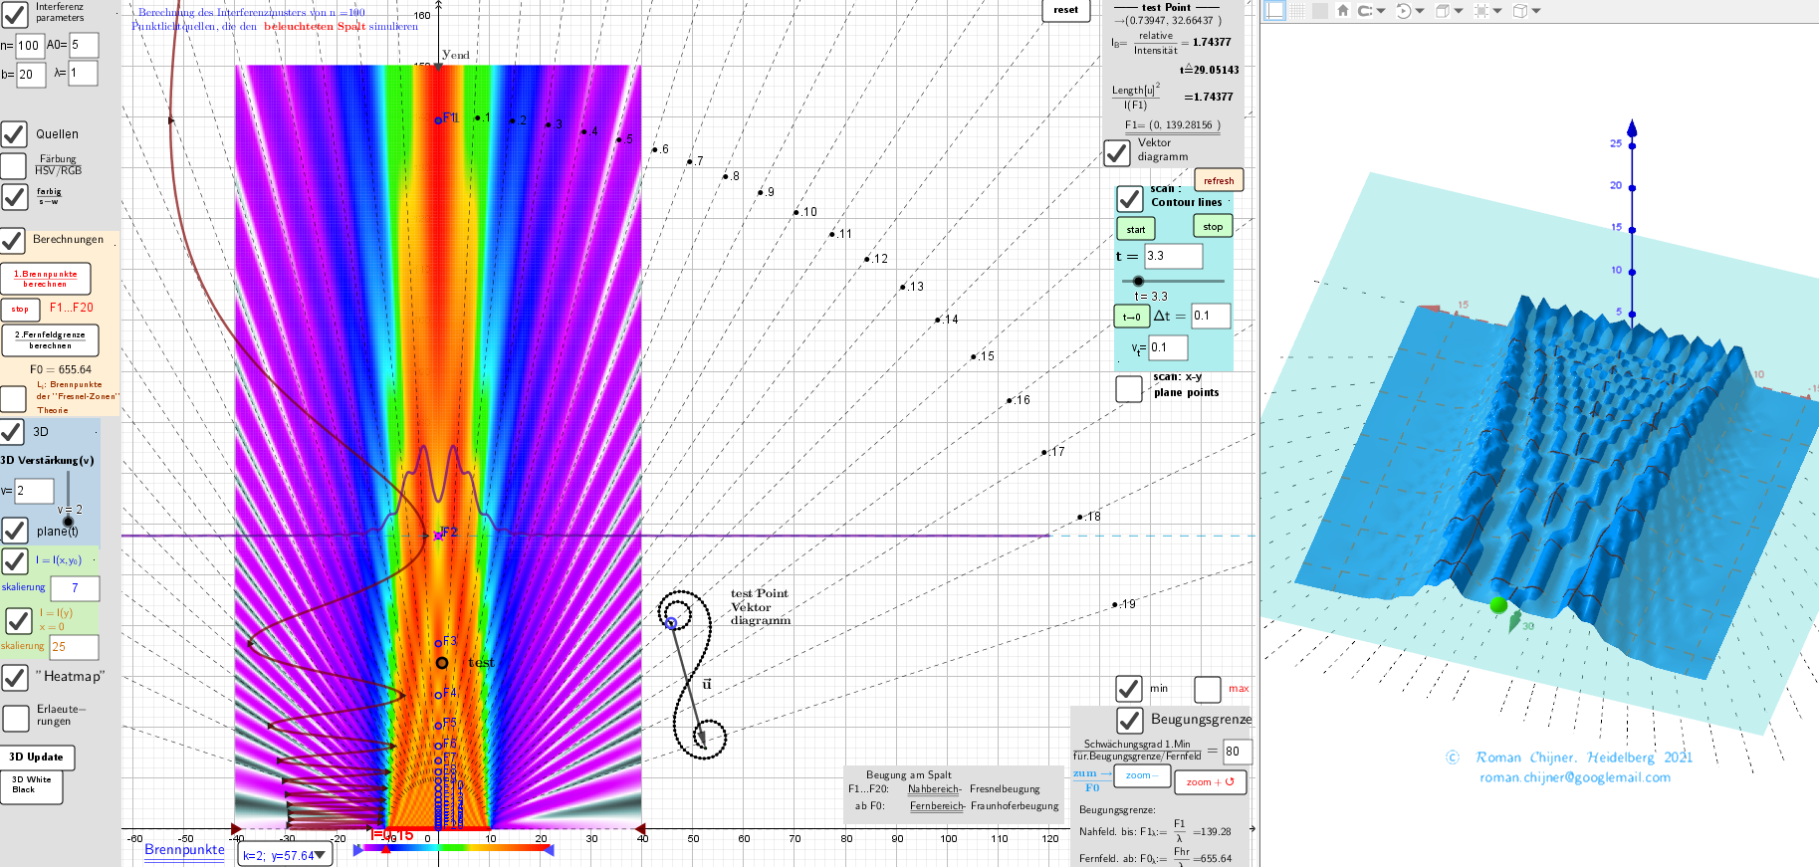Click the Yend marker arrow atop axis
The width and height of the screenshot is (1819, 867).
click(438, 67)
